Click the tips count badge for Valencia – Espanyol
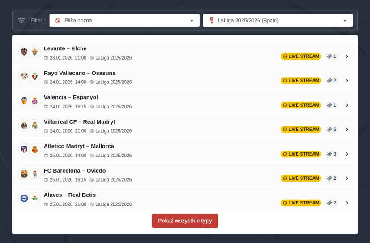 pyautogui.click(x=332, y=105)
